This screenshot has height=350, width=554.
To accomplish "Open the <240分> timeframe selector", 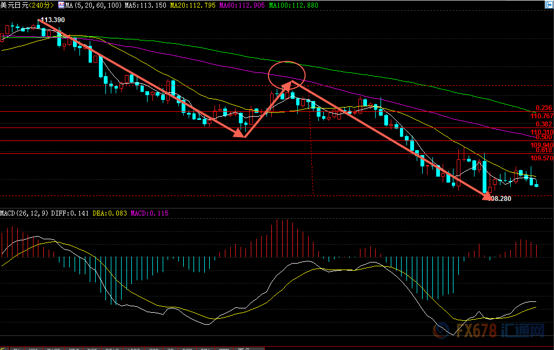I will [41, 5].
